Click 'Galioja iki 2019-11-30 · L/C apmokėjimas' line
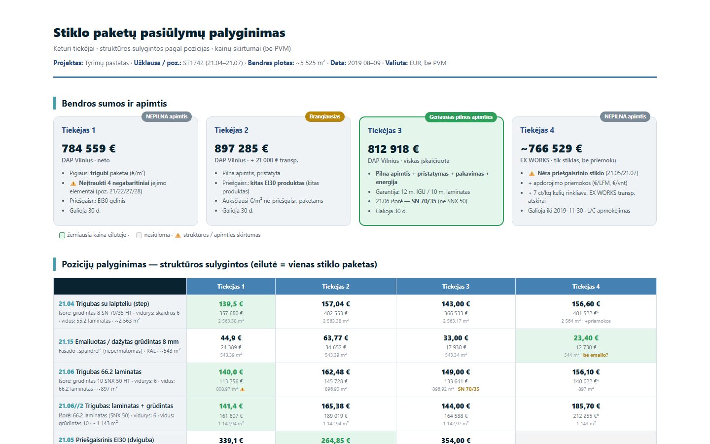710x444 pixels. coord(579,211)
